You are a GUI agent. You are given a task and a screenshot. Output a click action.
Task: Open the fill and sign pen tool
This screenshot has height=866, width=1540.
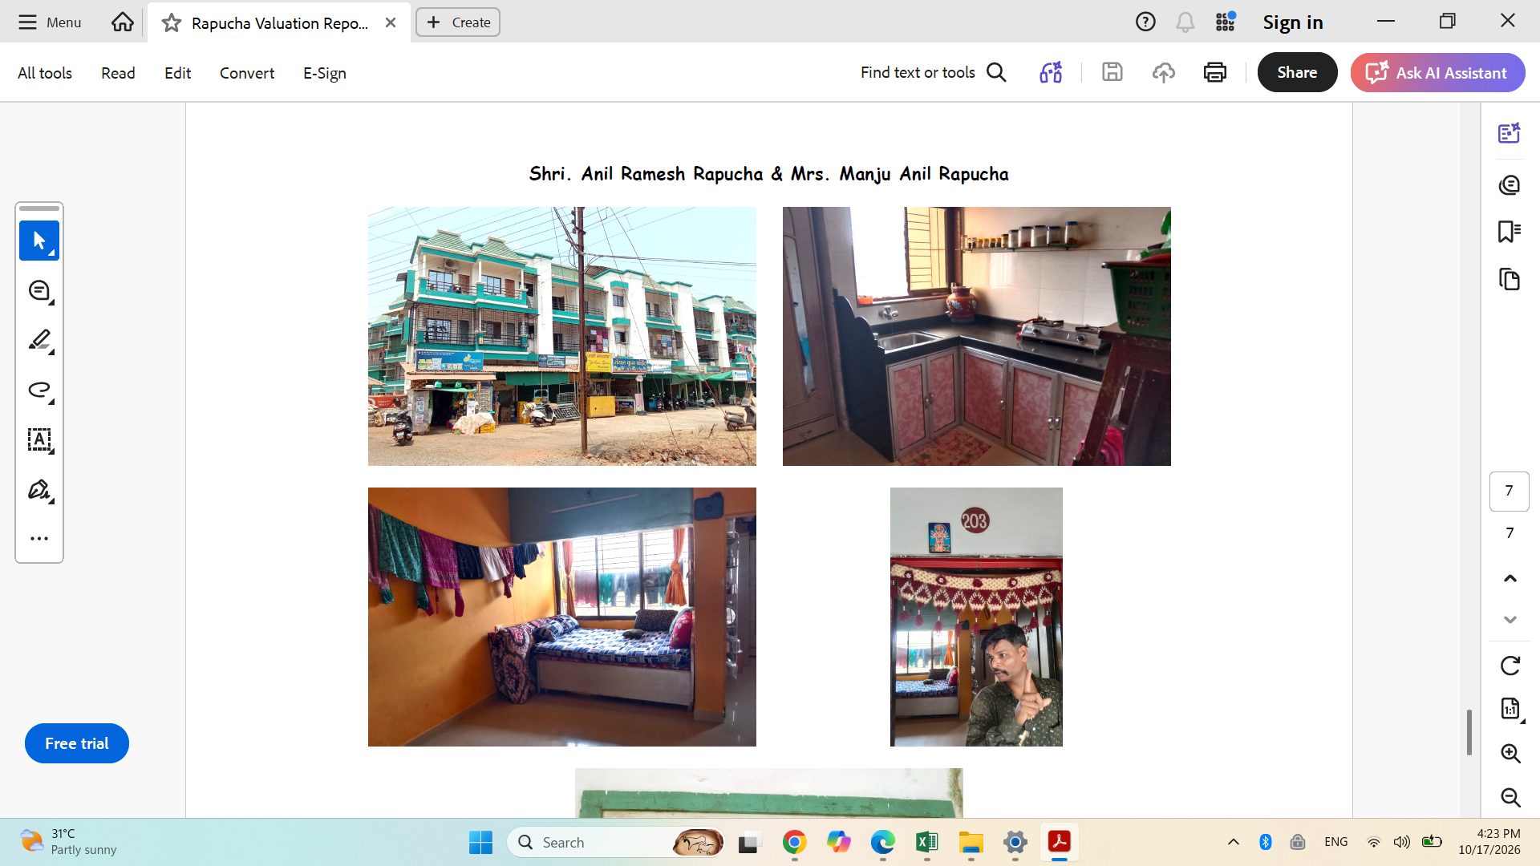coord(39,490)
